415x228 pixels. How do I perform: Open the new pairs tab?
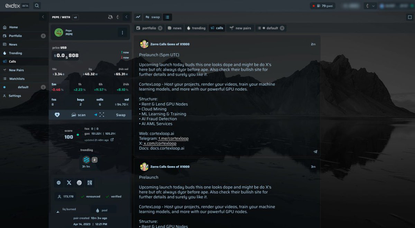point(240,28)
